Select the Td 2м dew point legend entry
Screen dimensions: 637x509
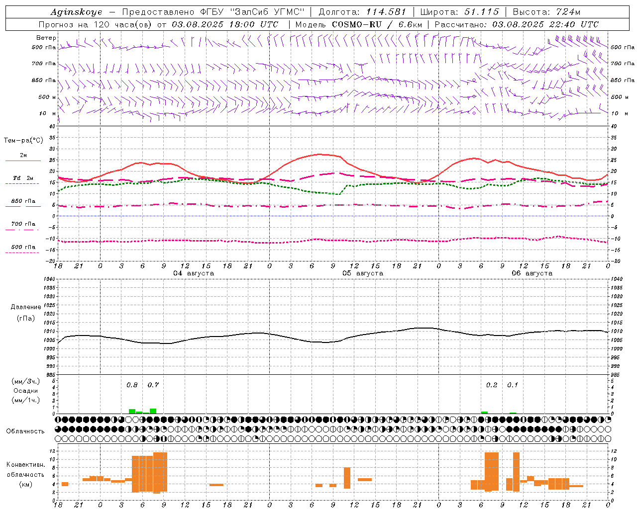[x=23, y=178]
